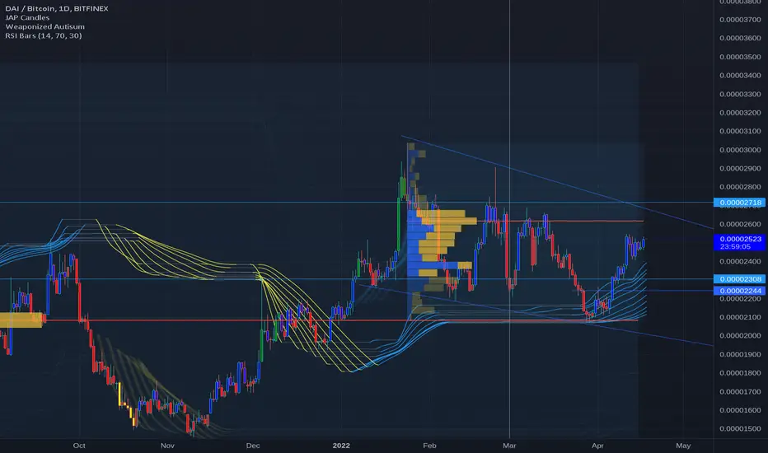Click the Apr label on time axis

point(597,446)
